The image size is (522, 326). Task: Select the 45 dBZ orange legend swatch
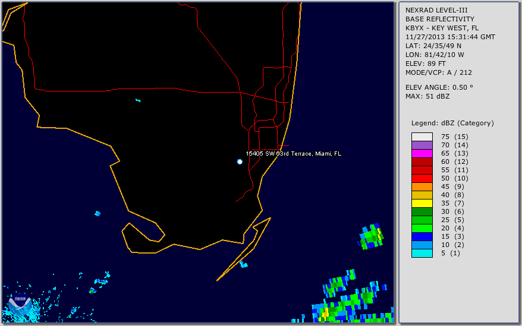(422, 186)
